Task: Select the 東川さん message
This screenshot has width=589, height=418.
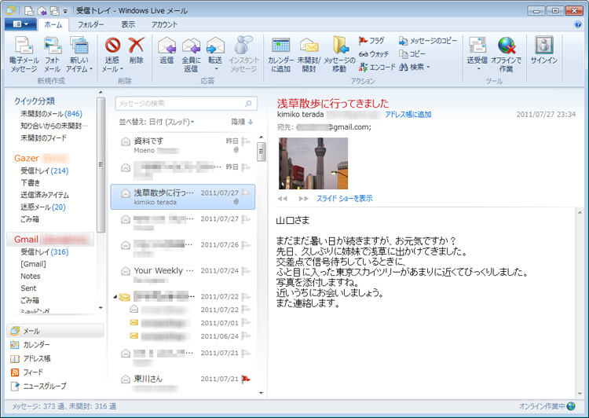Action: [x=182, y=383]
